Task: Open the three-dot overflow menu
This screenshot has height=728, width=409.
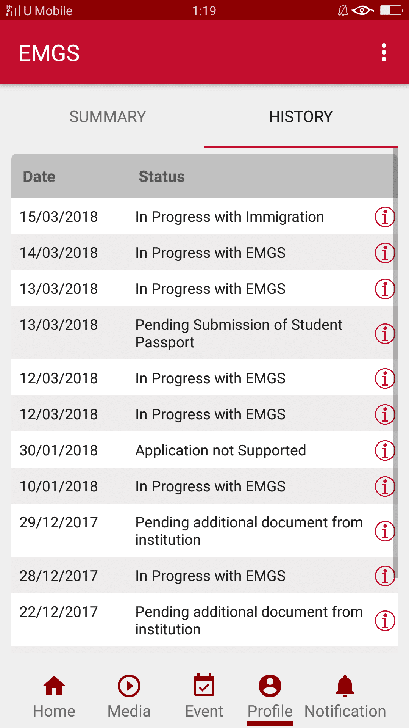Action: coord(384,52)
